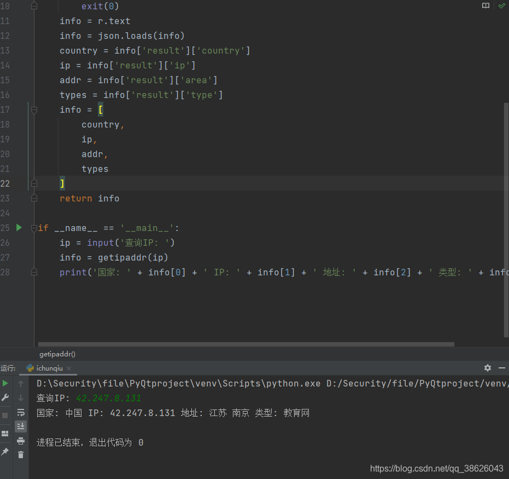Viewport: 509px width, 479px height.
Task: Restore layout icon in run panel
Action: tap(5, 433)
